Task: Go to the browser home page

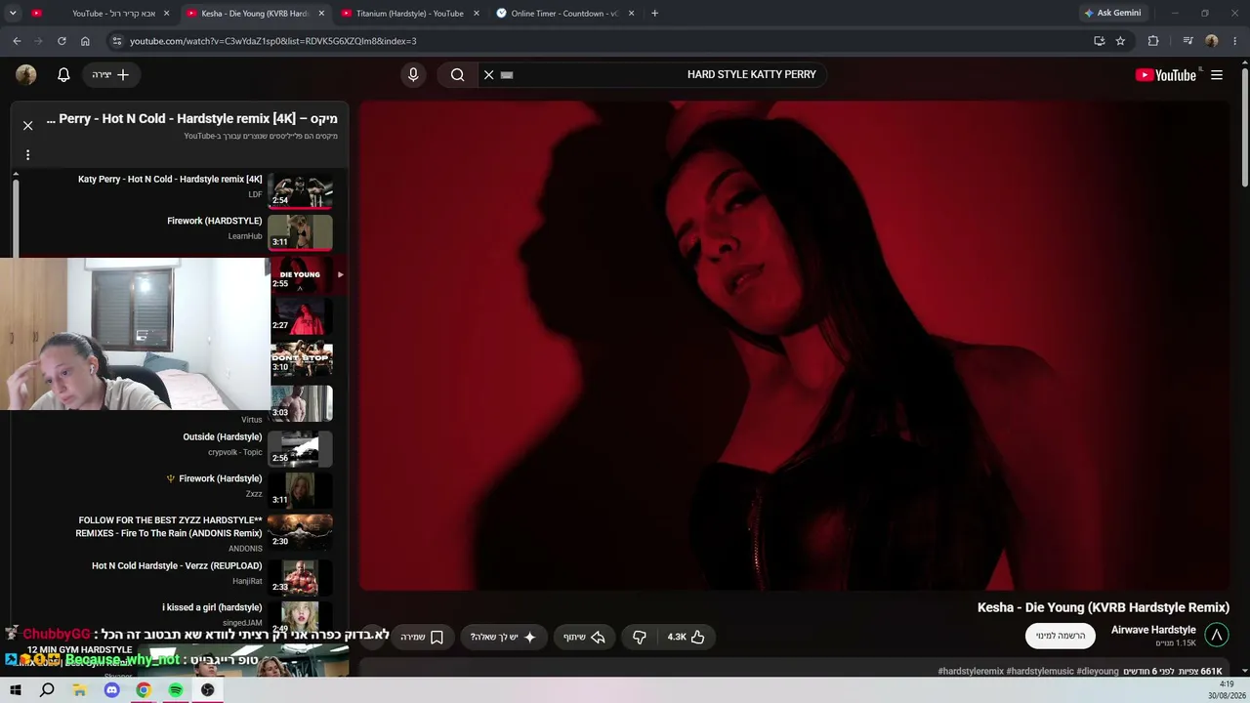Action: pyautogui.click(x=85, y=41)
